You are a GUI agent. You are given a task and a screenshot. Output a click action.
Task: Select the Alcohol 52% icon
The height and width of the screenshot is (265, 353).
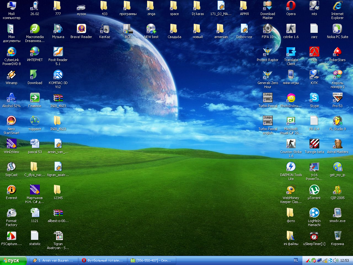(x=11, y=98)
